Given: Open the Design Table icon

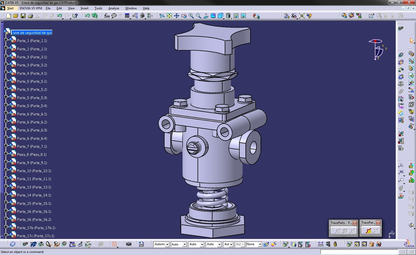Looking at the screenshot, I should click(127, 16).
